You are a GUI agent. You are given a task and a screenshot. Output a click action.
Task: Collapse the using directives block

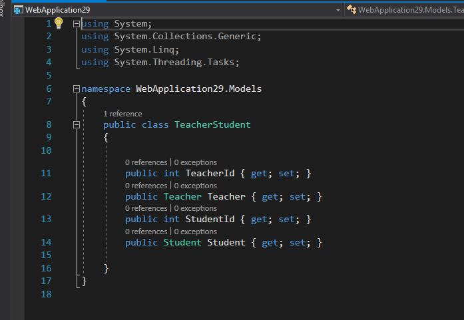pyautogui.click(x=77, y=24)
